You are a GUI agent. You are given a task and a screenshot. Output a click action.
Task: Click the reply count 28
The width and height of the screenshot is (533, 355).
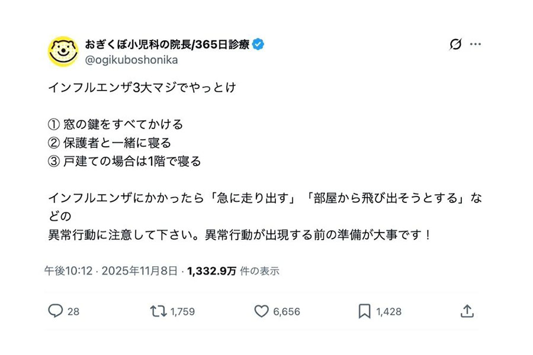73,311
